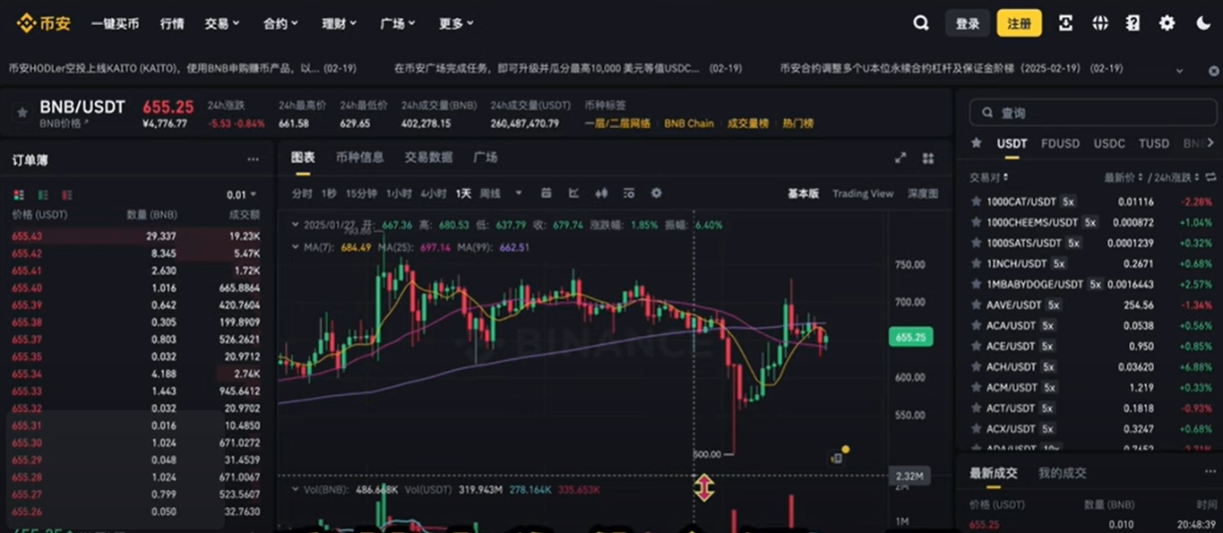
Task: Sort pairs by 最新价 column
Action: point(1123,177)
